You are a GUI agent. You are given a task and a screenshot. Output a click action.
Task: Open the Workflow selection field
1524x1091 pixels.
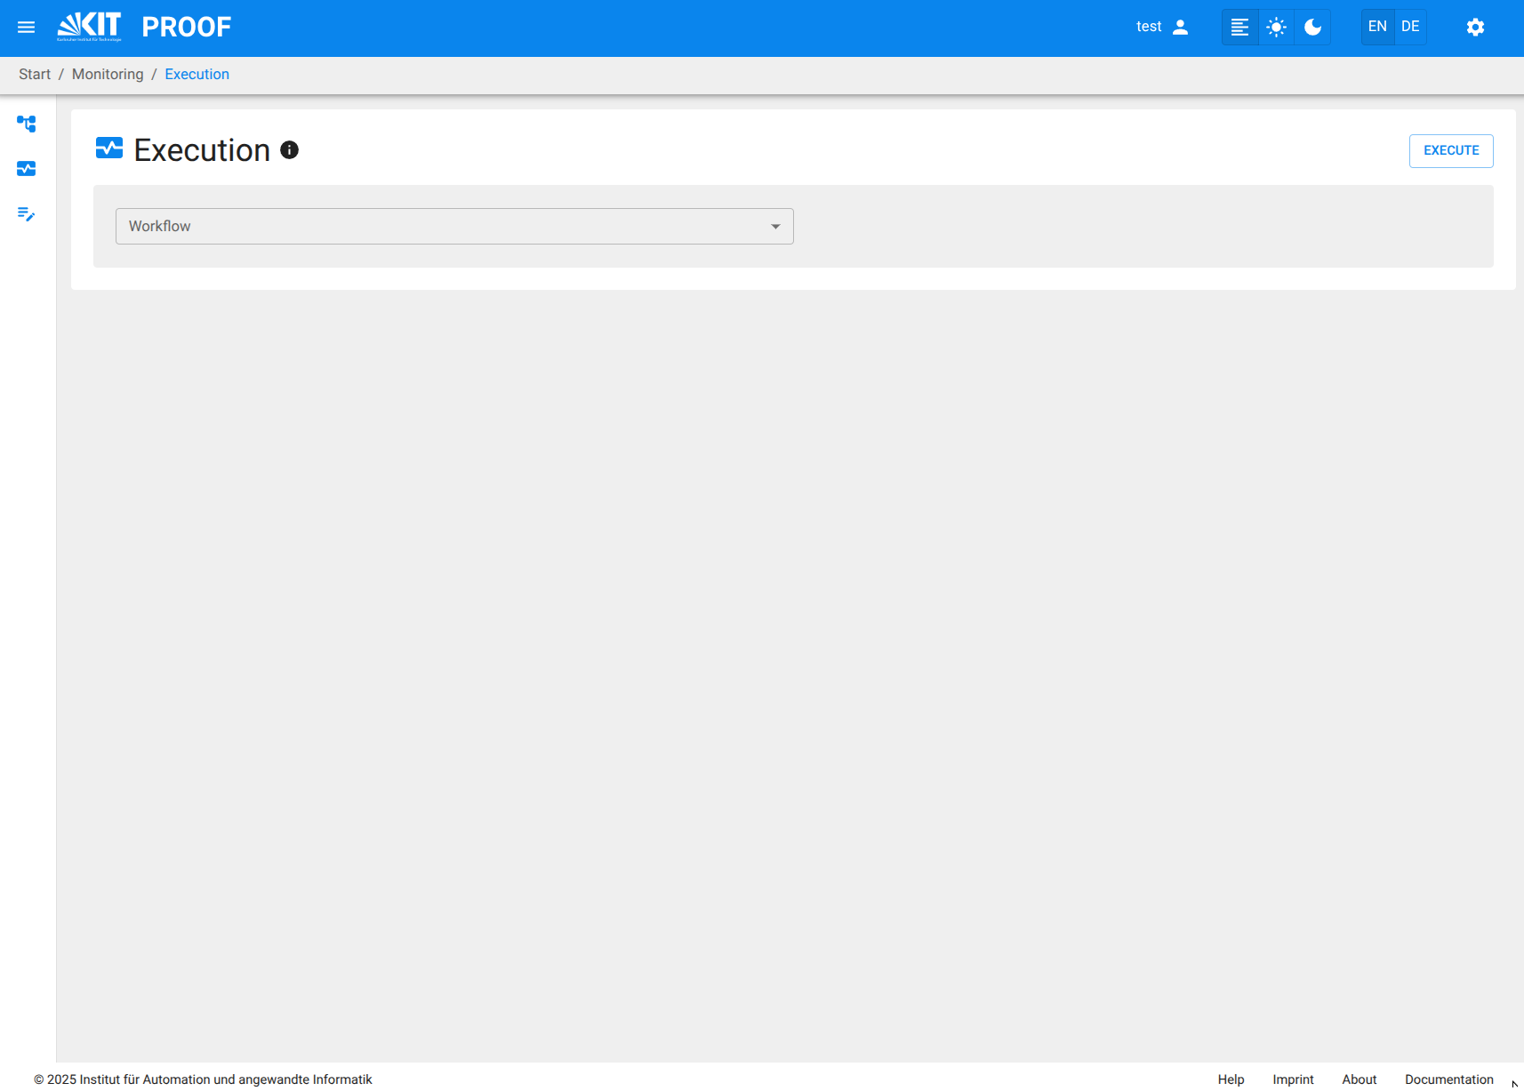[445, 227]
